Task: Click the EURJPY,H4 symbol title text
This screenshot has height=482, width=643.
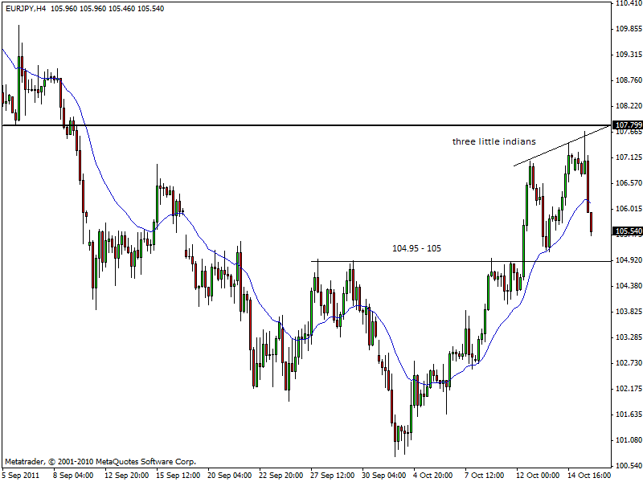Action: point(25,8)
